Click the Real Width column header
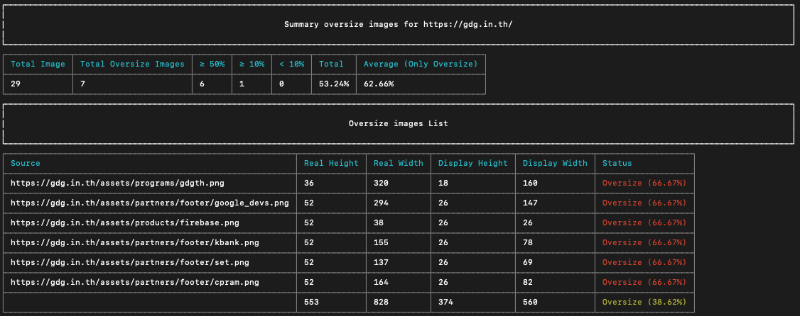Screen dimensions: 800x316 pos(399,163)
